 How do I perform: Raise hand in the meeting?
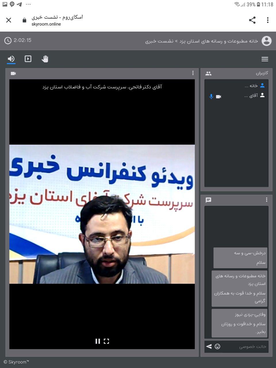pos(45,59)
